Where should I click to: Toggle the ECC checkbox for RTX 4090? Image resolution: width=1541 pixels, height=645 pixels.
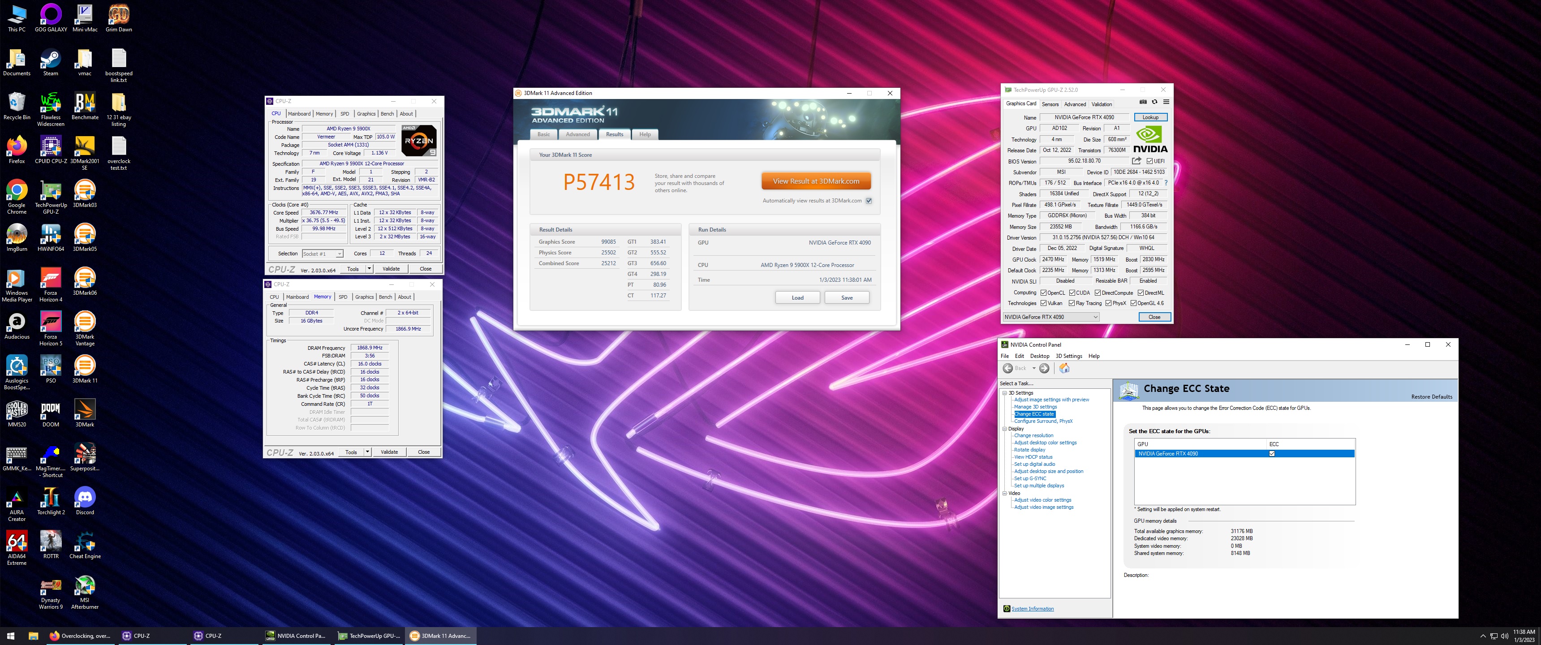1272,454
